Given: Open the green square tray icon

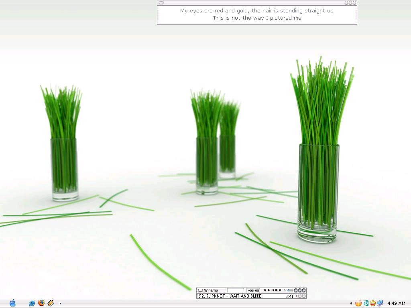Looking at the screenshot, I should click(x=366, y=303).
